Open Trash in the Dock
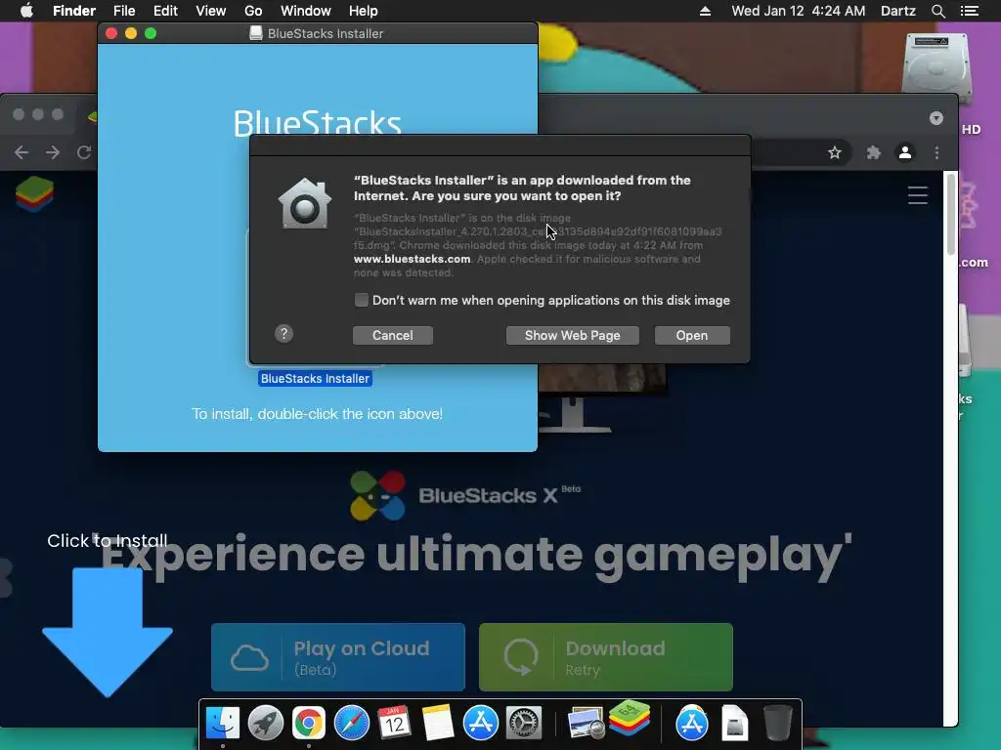 [x=777, y=723]
